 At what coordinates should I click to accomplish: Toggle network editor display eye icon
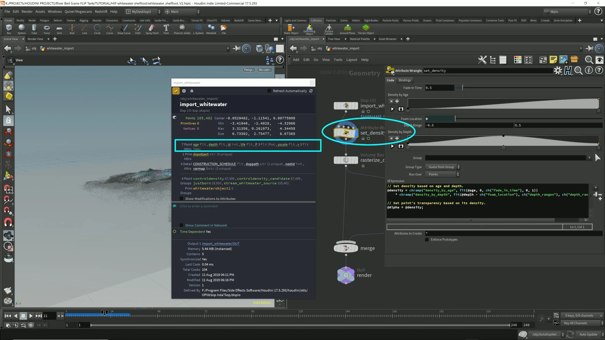pos(599,60)
